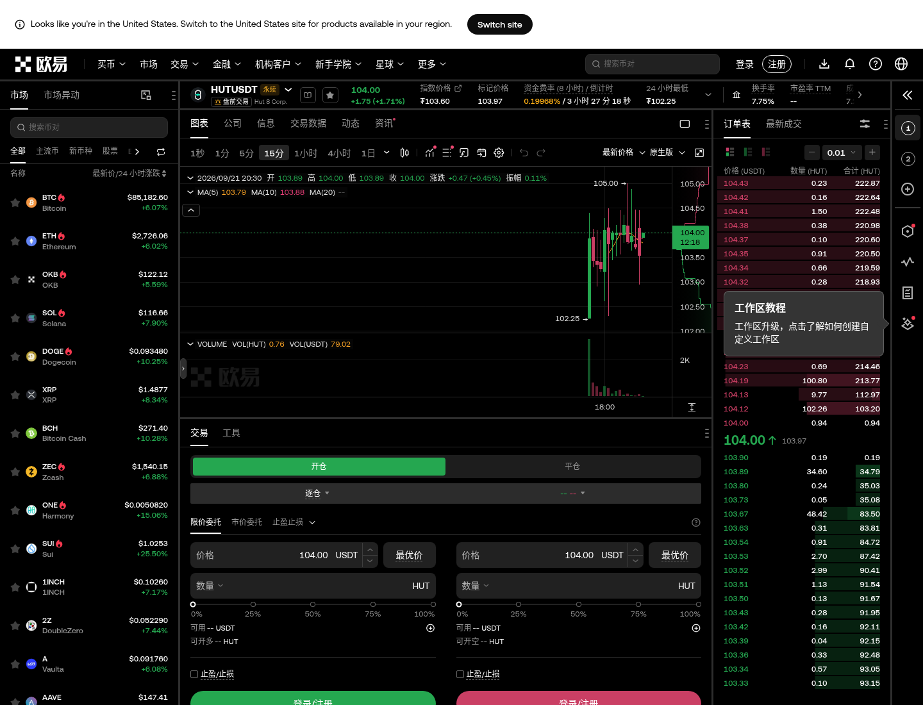The width and height of the screenshot is (923, 705).
Task: Select workspace 1 in right sidebar
Action: (908, 128)
